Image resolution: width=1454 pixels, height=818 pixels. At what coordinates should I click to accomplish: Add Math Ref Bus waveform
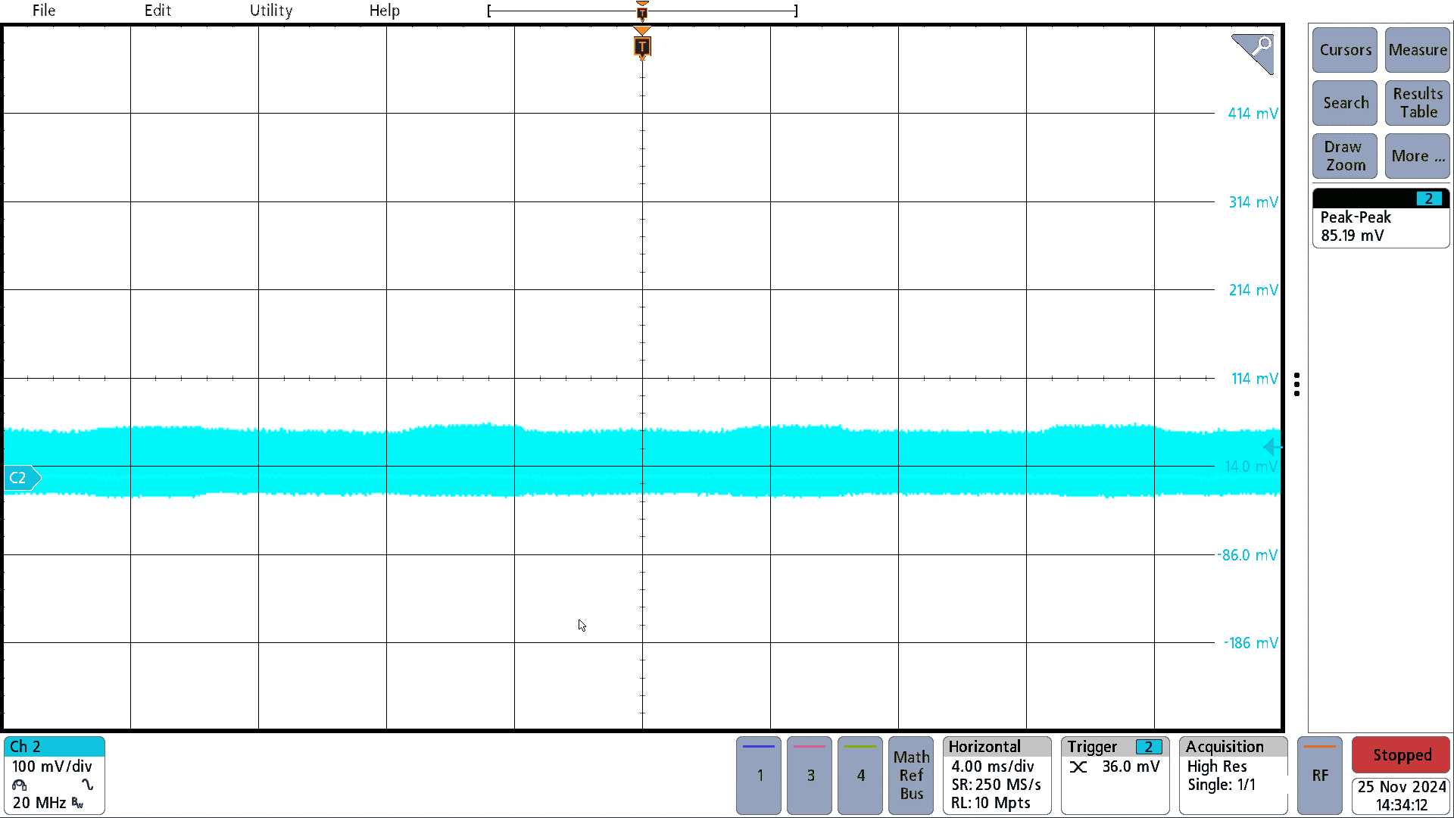coord(911,776)
